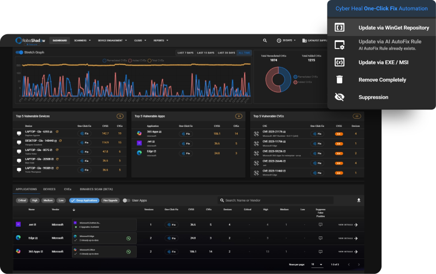Image resolution: width=436 pixels, height=274 pixels.
Task: Toggle the Group Applications filter chip
Action: [x=84, y=200]
